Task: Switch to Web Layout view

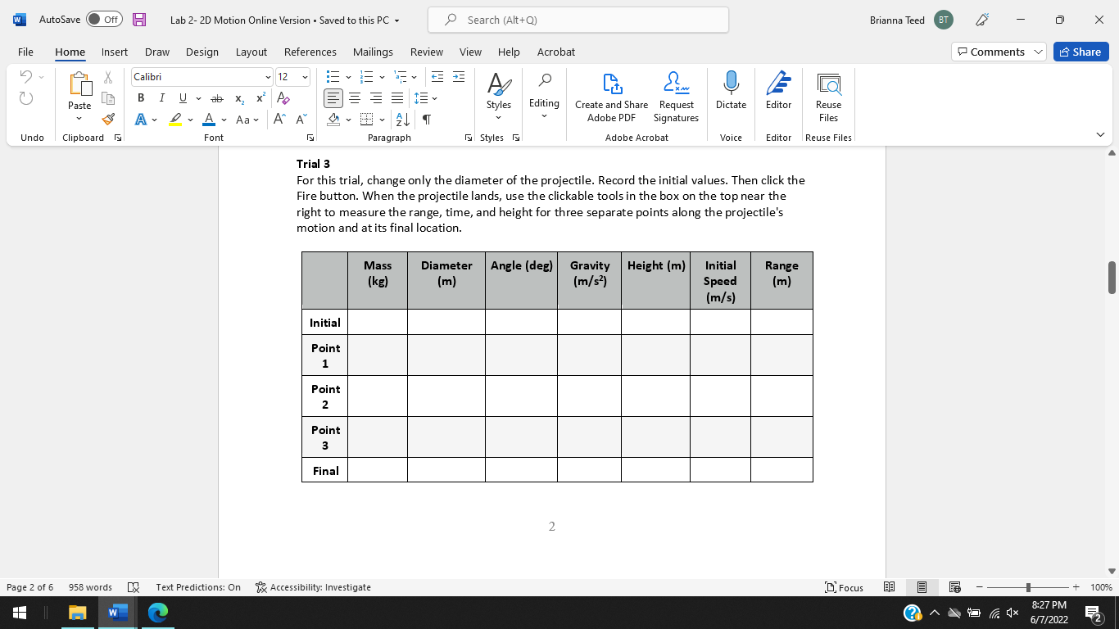Action: (x=954, y=587)
